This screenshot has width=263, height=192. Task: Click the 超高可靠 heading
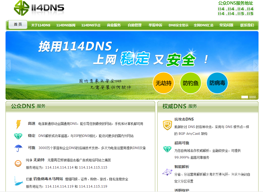pyautogui.click(x=182, y=143)
